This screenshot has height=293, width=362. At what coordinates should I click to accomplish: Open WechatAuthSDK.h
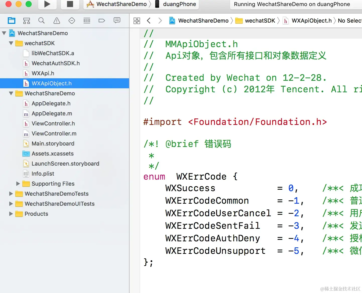65,63
